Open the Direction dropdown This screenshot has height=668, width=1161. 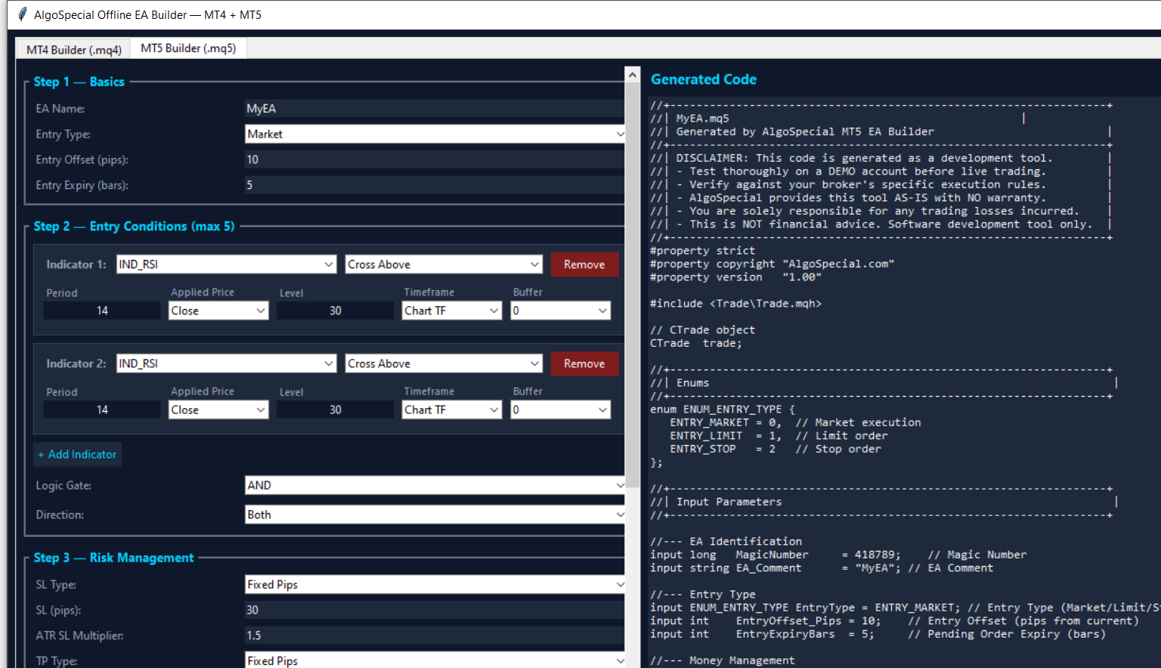tap(435, 515)
